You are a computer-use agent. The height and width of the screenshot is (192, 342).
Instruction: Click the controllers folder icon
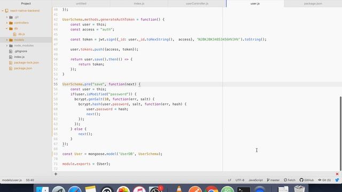pos(11,23)
